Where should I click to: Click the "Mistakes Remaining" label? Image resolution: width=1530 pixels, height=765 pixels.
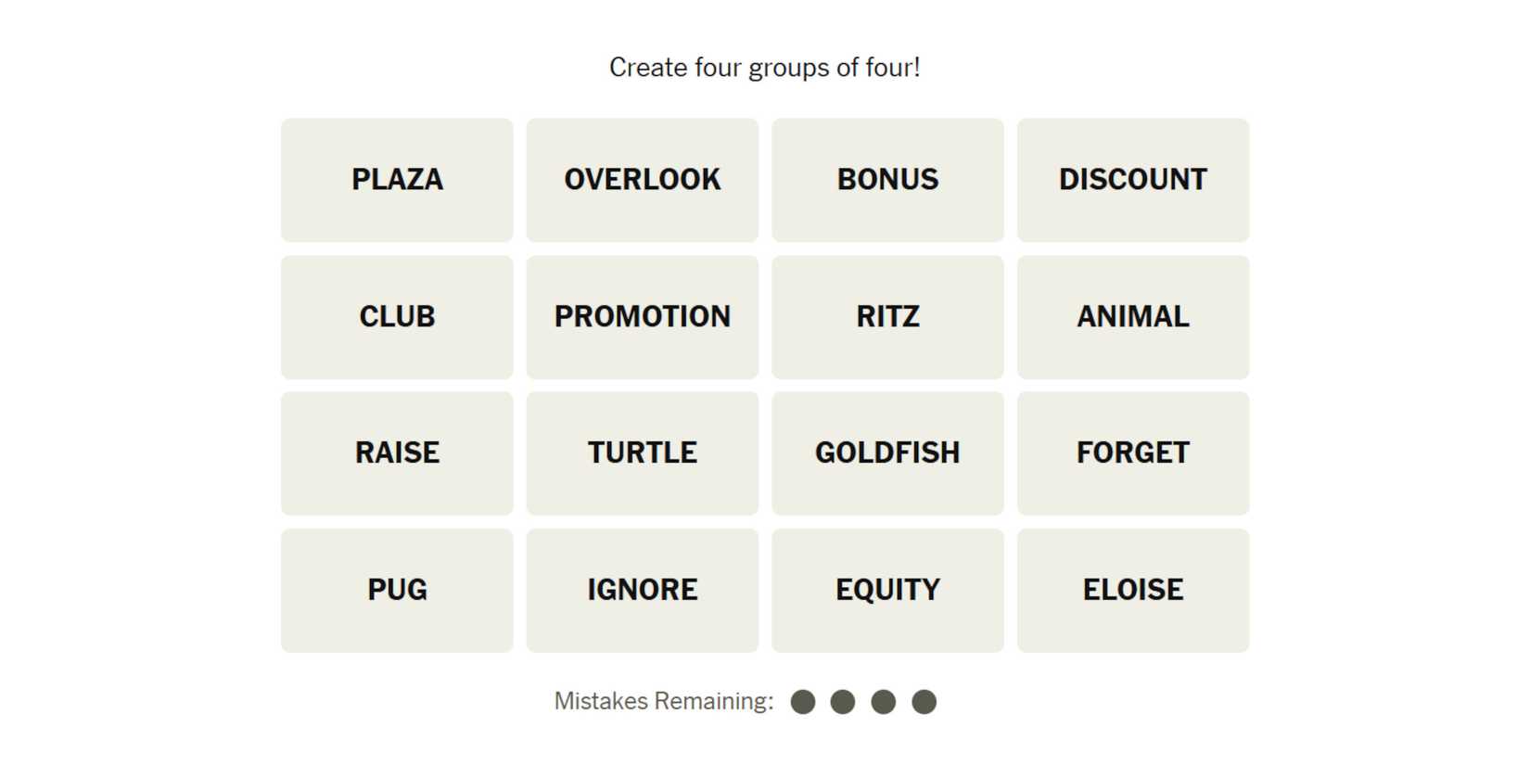(x=663, y=701)
